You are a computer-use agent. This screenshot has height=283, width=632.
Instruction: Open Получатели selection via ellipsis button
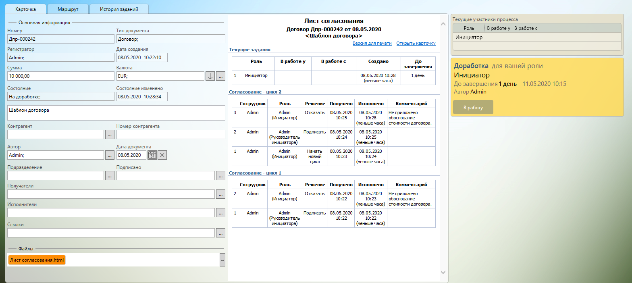pyautogui.click(x=220, y=194)
